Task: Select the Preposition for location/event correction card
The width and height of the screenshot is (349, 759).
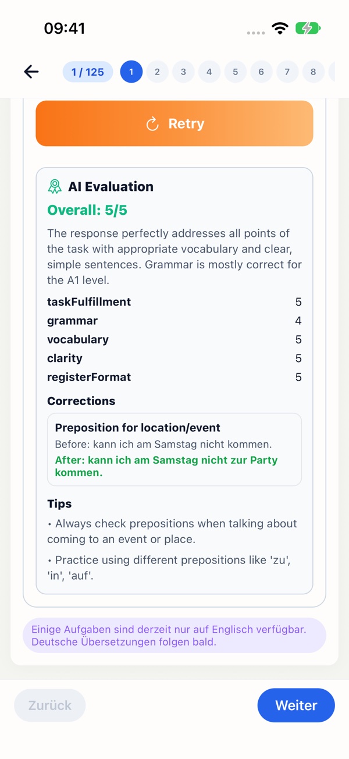Action: [x=174, y=449]
